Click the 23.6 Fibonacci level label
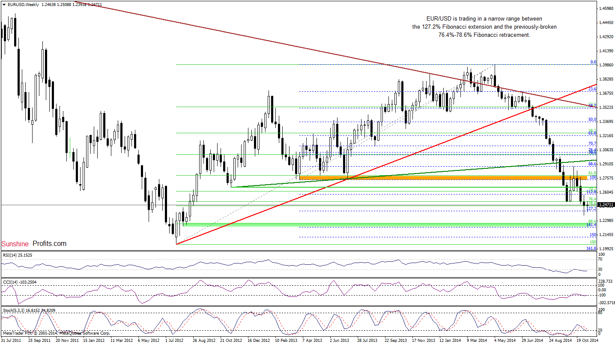Screen dimensions: 615x344 [592, 89]
